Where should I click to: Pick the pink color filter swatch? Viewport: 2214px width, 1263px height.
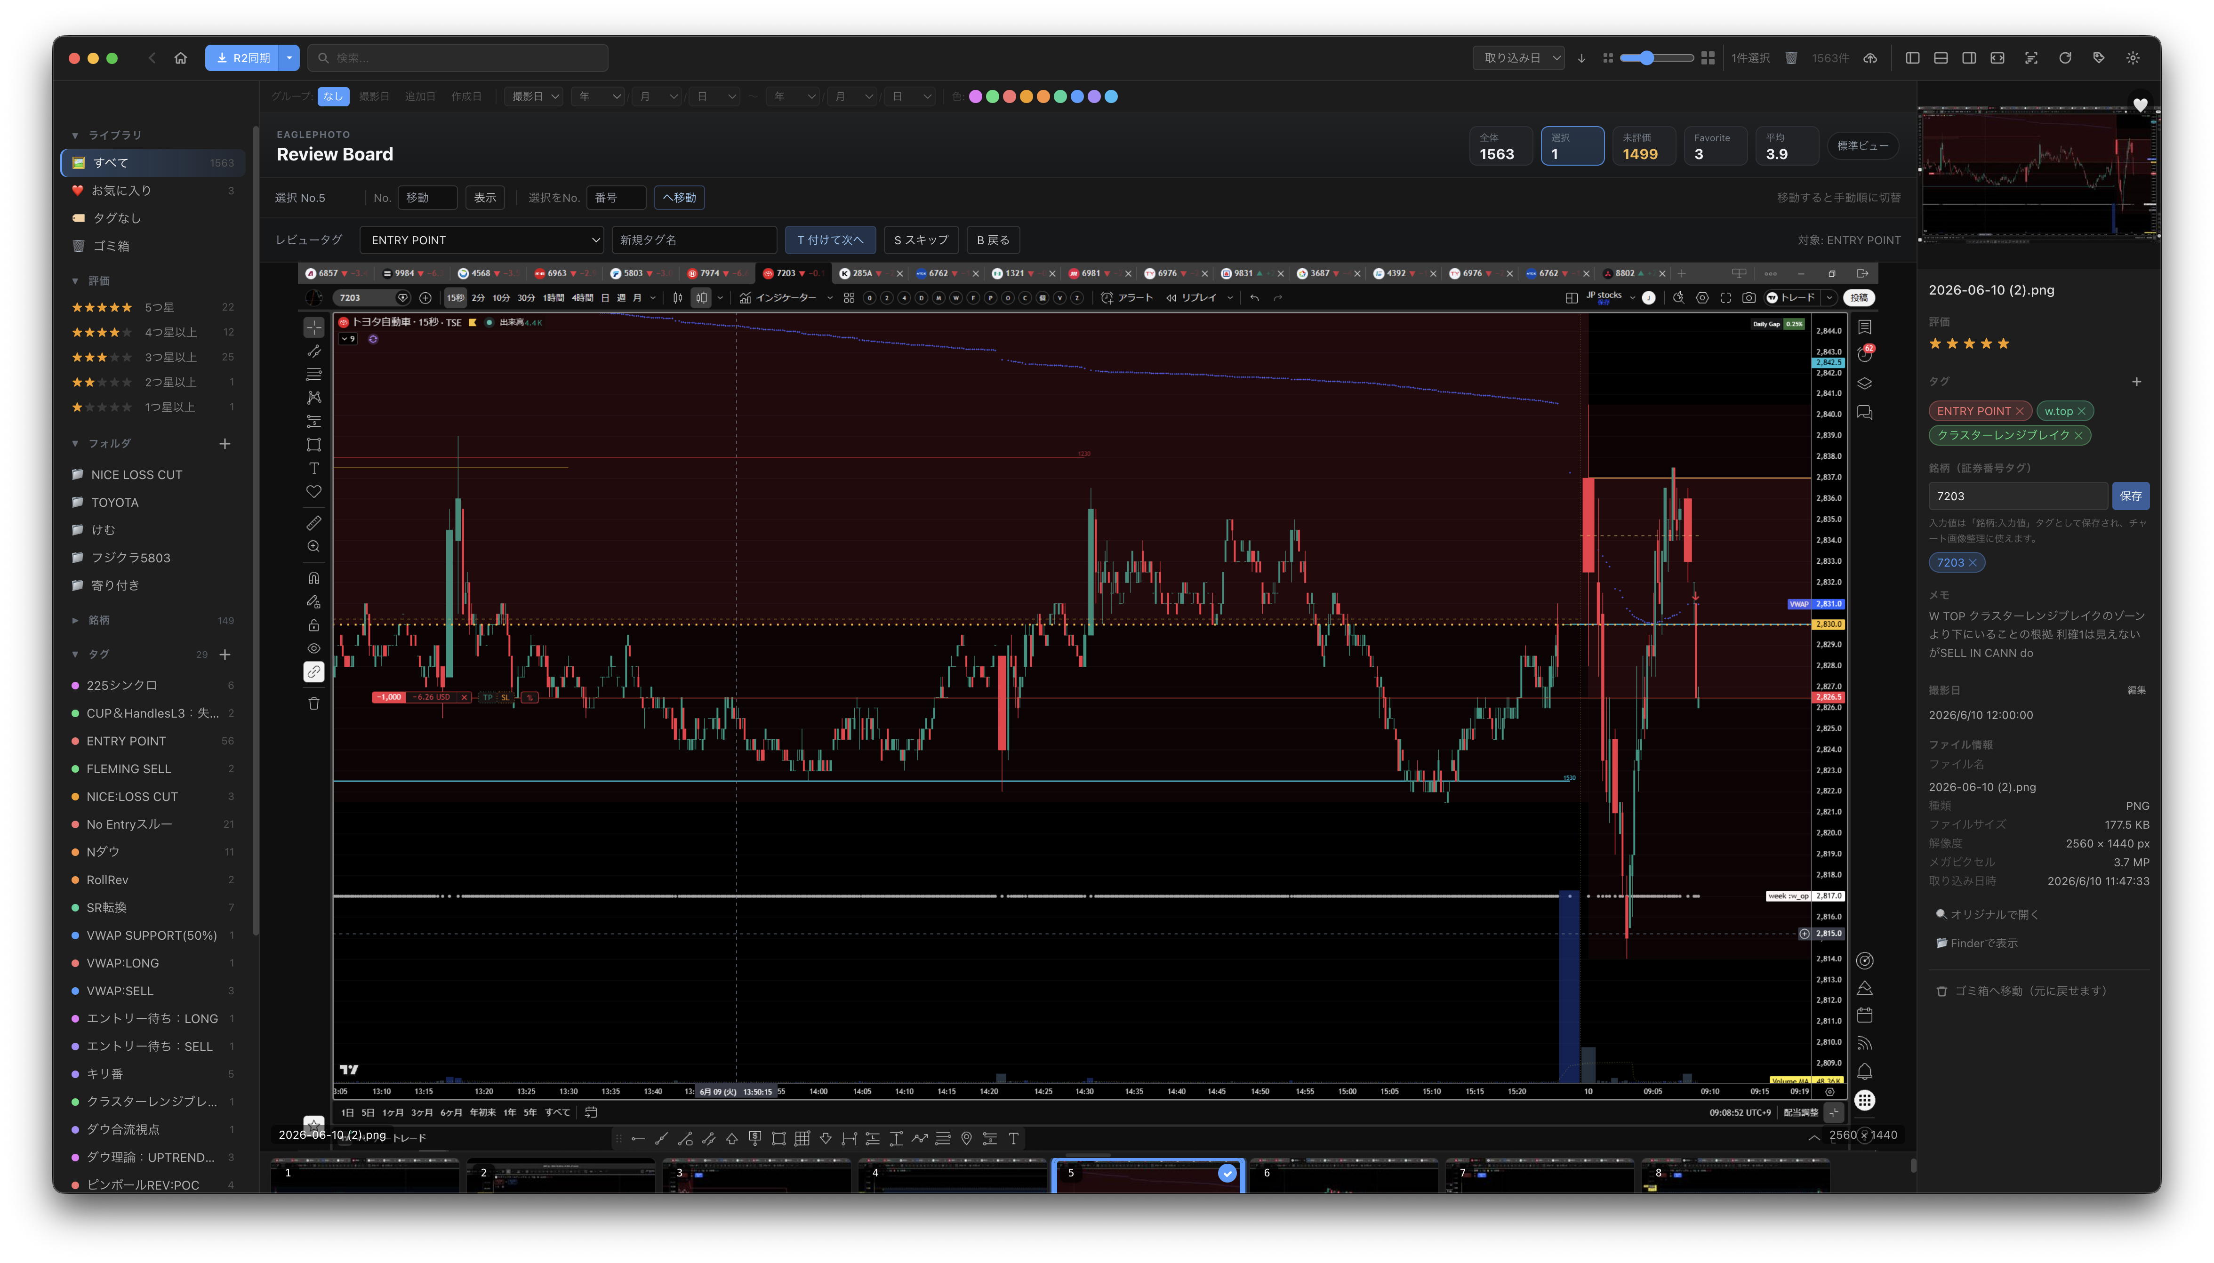[976, 96]
